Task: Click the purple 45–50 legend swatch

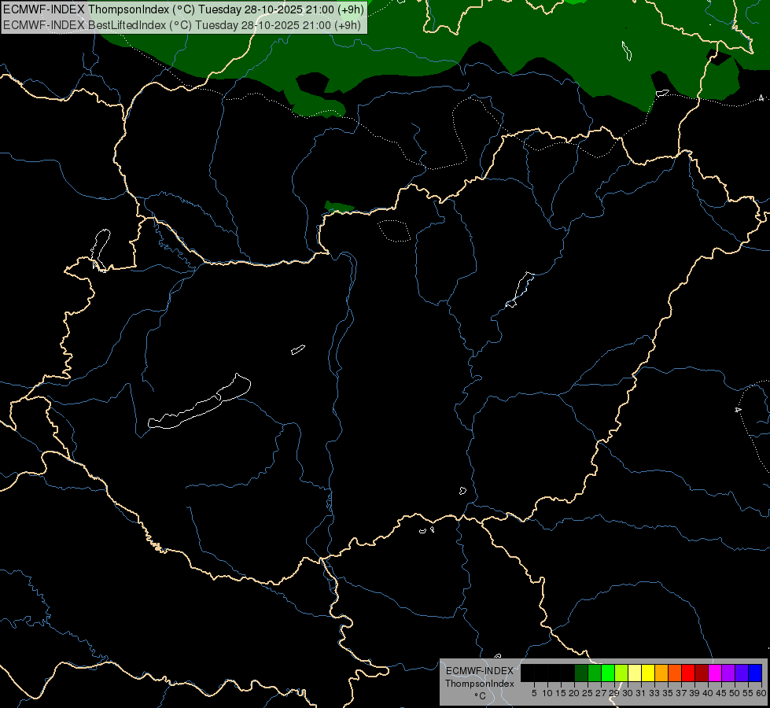Action: 728,673
